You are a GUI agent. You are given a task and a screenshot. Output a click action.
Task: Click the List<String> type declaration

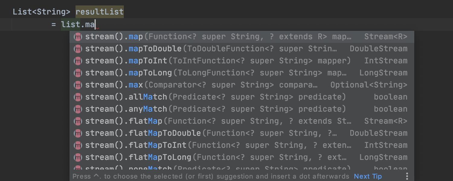41,12
